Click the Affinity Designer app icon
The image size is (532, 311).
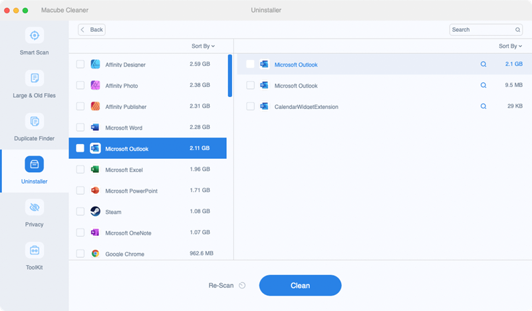[x=95, y=64]
